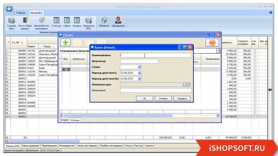Image resolution: width=278 pixels, height=156 pixels.
Task: Select the order row 000904
Action: [22, 51]
